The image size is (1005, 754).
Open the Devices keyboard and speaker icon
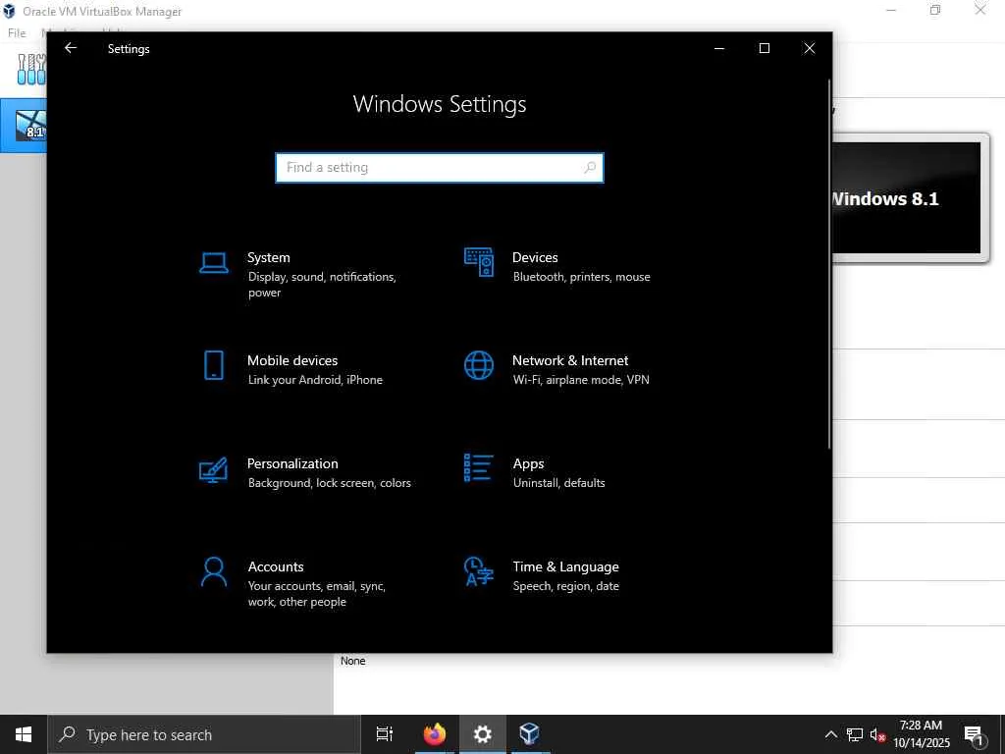click(x=479, y=262)
